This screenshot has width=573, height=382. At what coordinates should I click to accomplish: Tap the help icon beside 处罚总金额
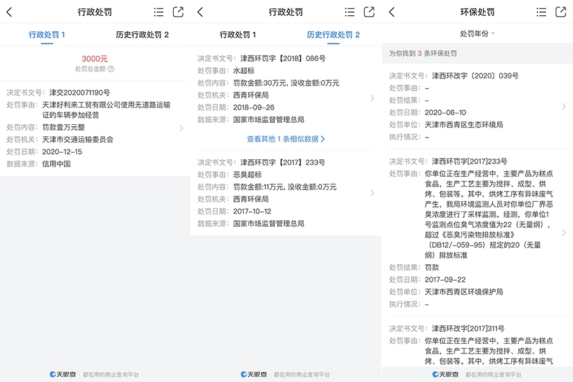click(x=111, y=69)
